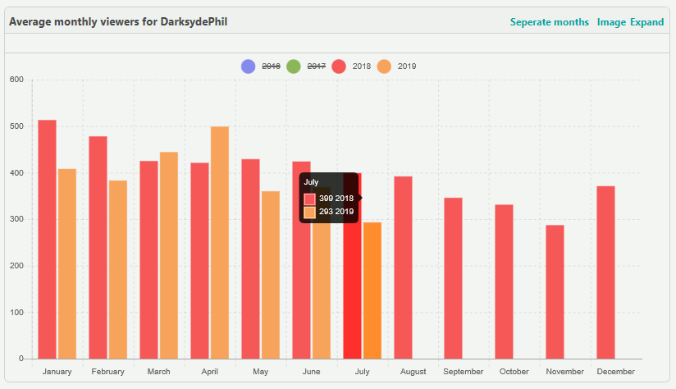Click the March axis label
This screenshot has width=676, height=389.
pyautogui.click(x=158, y=371)
